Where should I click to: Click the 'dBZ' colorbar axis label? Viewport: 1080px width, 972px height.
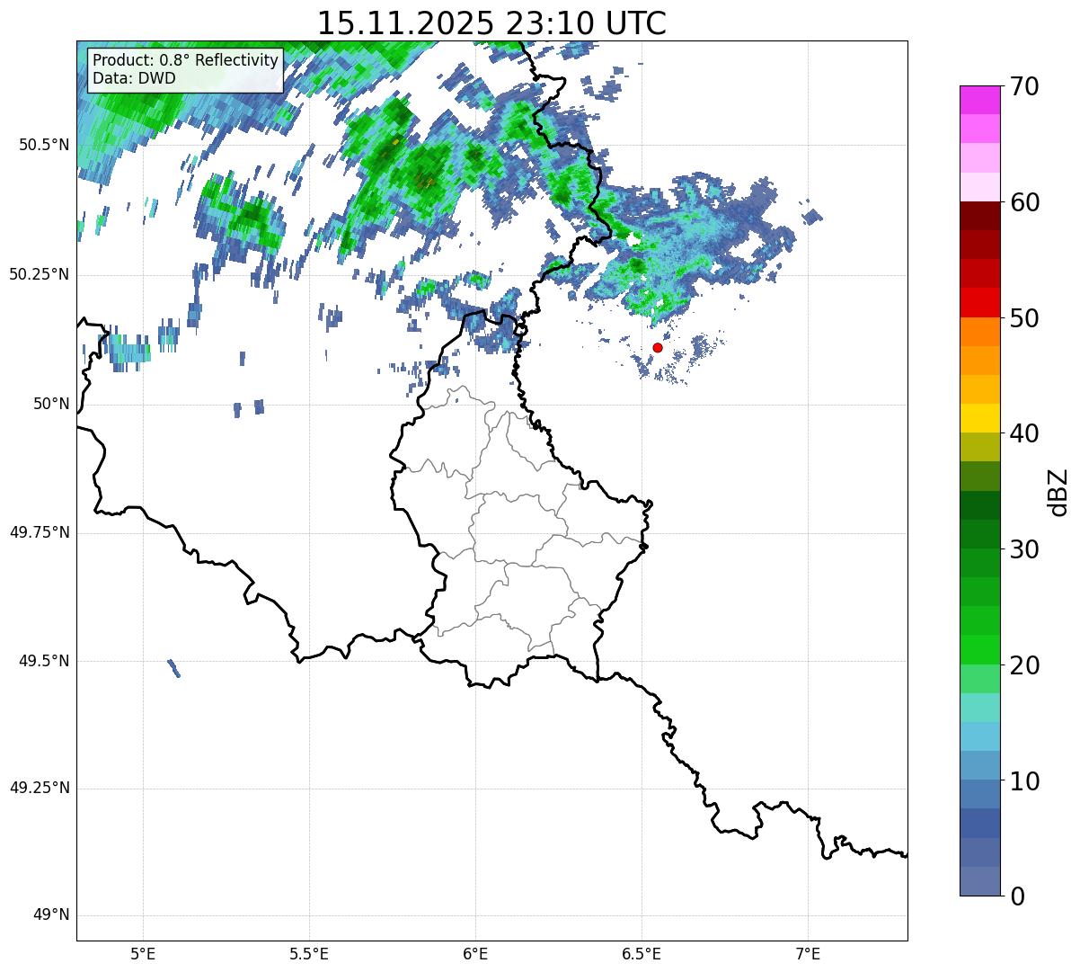pos(1058,492)
